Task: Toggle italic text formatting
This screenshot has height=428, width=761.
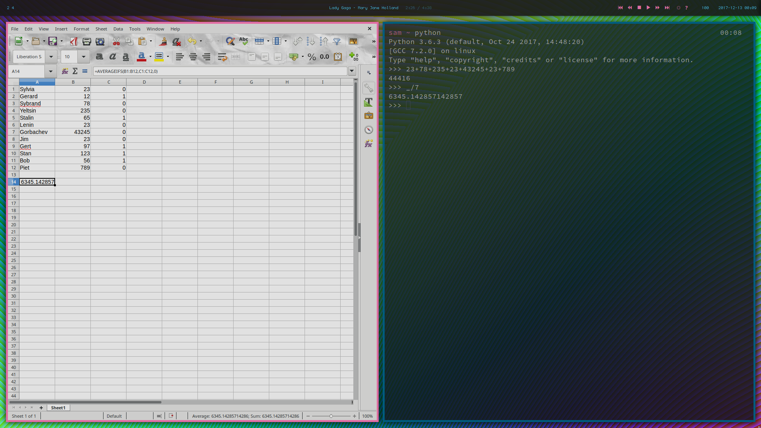Action: (113, 57)
